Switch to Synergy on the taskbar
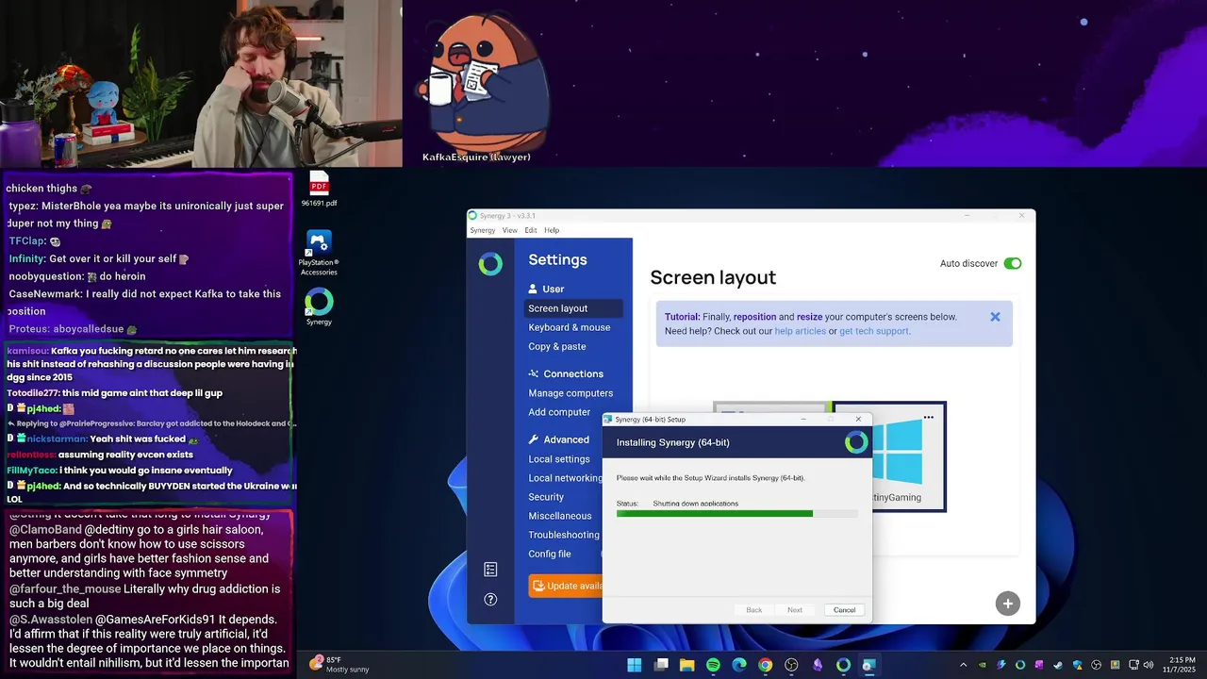 [x=843, y=665]
